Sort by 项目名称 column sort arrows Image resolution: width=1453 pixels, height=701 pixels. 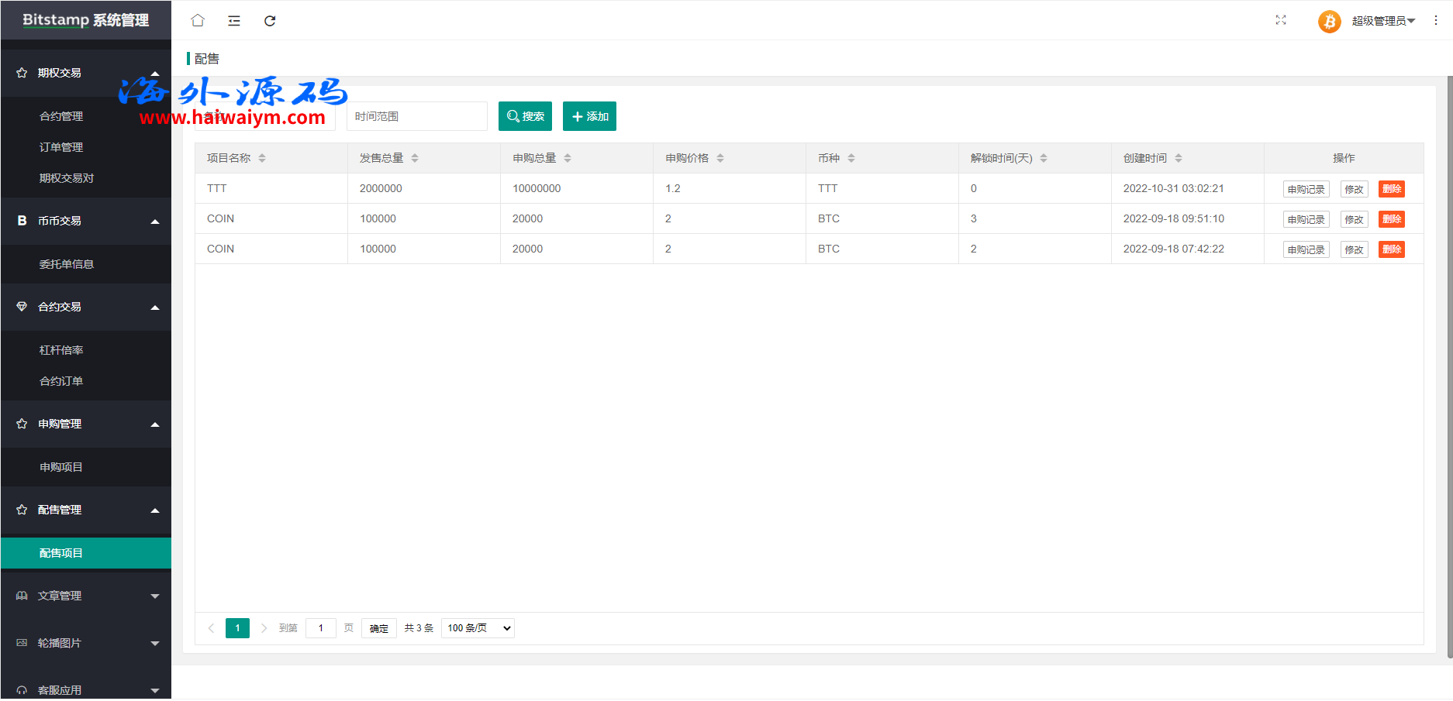point(262,158)
